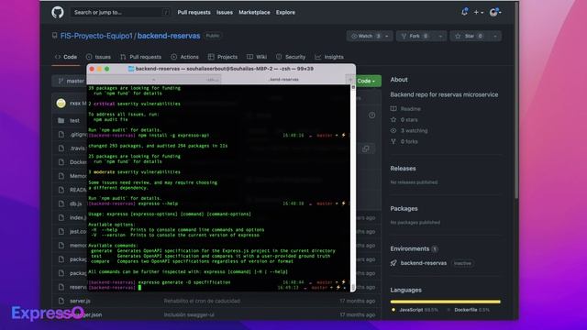This screenshot has width=587, height=330.
Task: Switch to the Code tab
Action: tap(66, 57)
